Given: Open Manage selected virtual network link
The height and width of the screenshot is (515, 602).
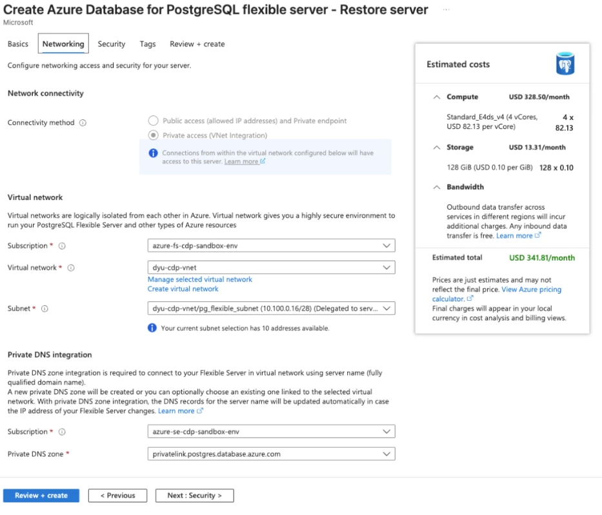Looking at the screenshot, I should point(199,279).
